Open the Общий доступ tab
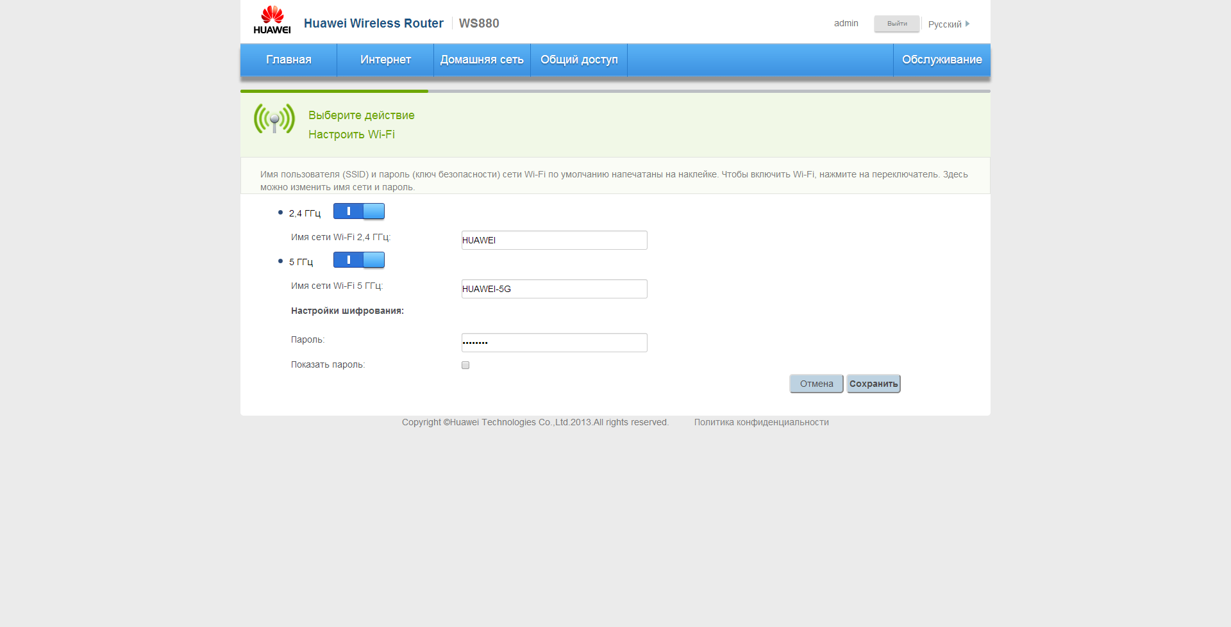 click(x=579, y=60)
